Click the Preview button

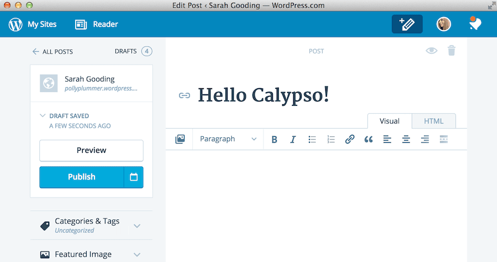tap(91, 150)
